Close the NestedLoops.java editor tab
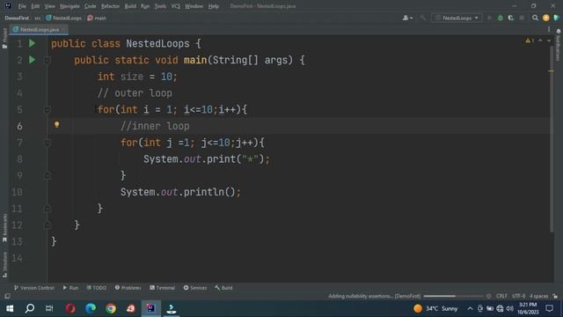 pyautogui.click(x=64, y=29)
